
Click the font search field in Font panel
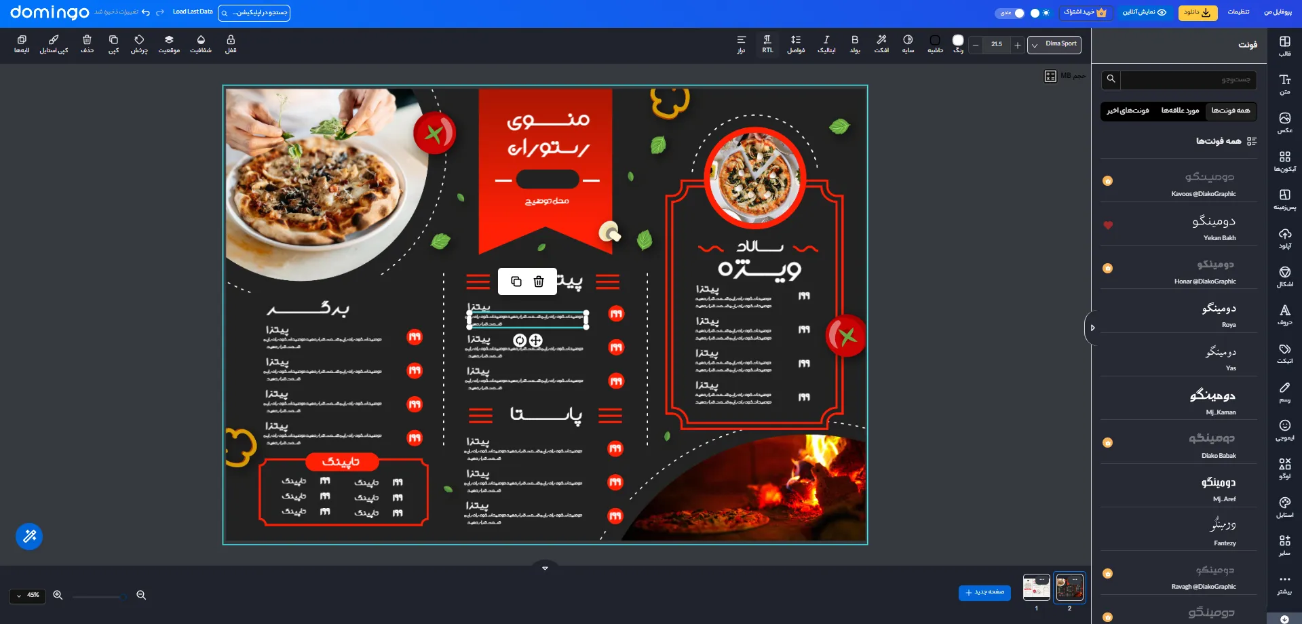tap(1187, 79)
